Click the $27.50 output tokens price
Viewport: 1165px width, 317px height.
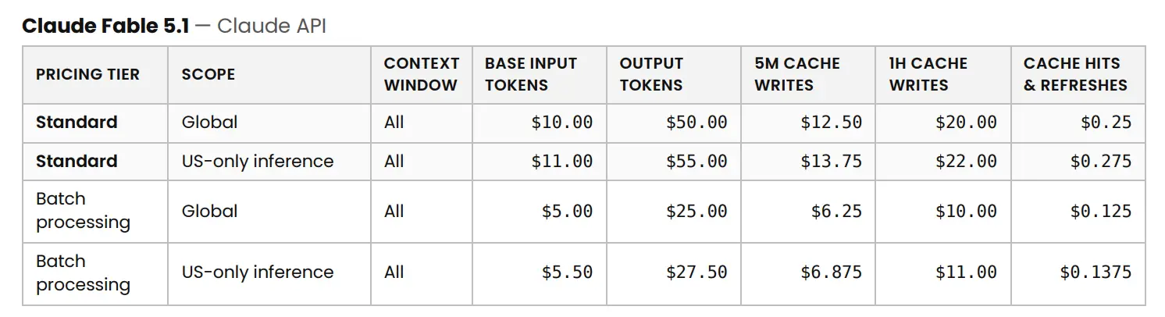[697, 272]
